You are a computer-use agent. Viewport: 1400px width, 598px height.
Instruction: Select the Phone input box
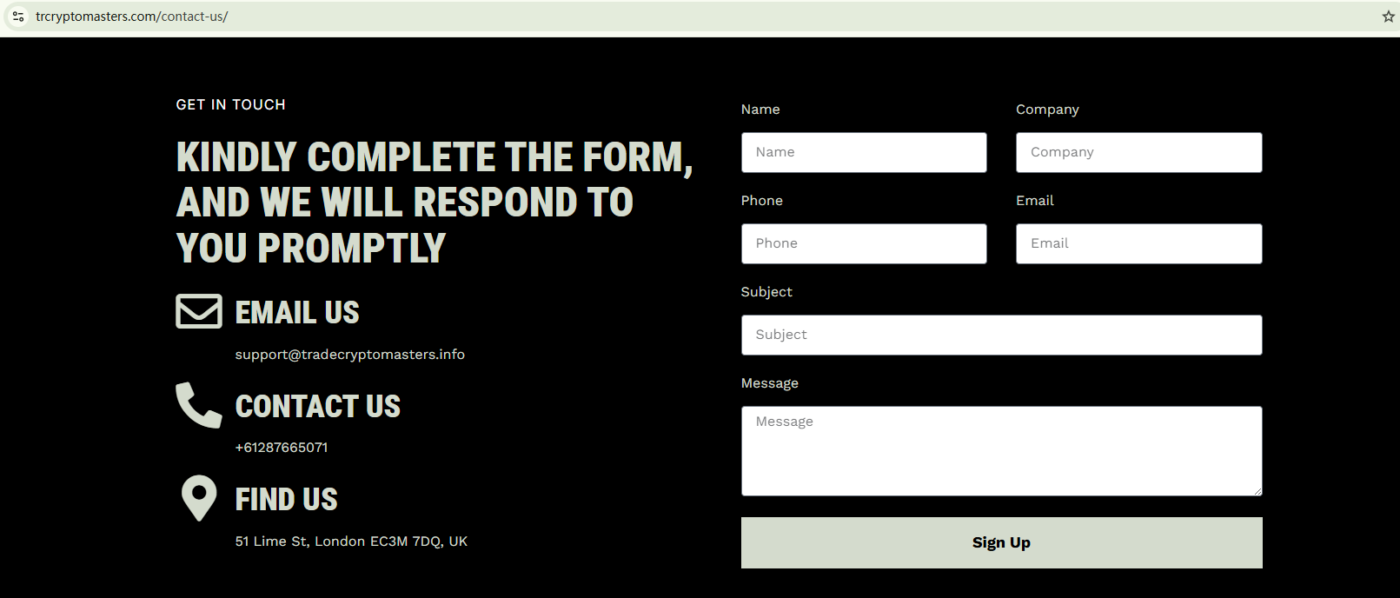point(864,244)
